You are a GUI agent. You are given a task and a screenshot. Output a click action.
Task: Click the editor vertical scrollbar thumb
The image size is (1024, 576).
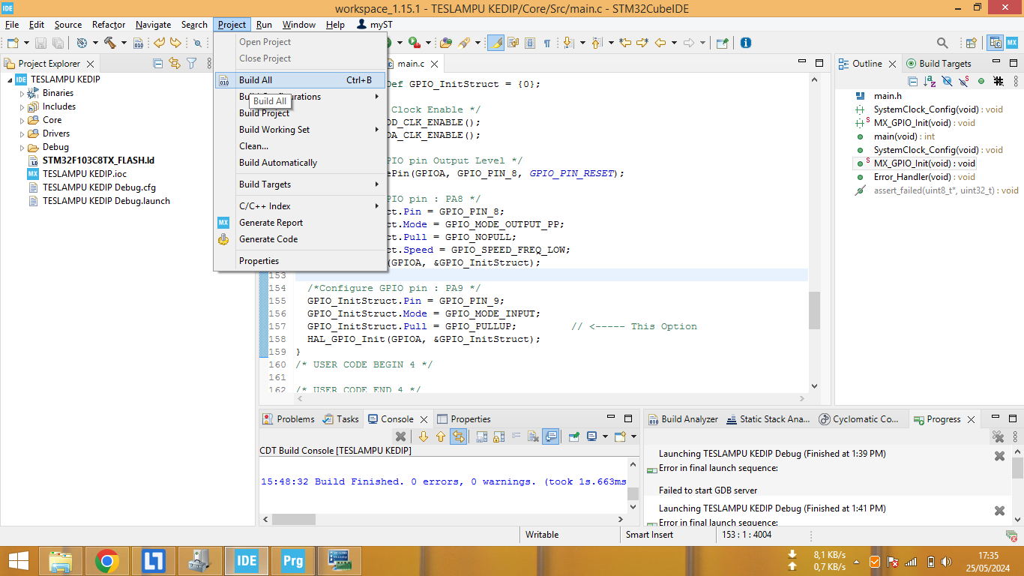pos(814,310)
